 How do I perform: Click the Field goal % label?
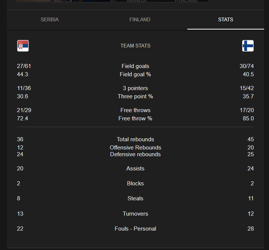coord(135,74)
